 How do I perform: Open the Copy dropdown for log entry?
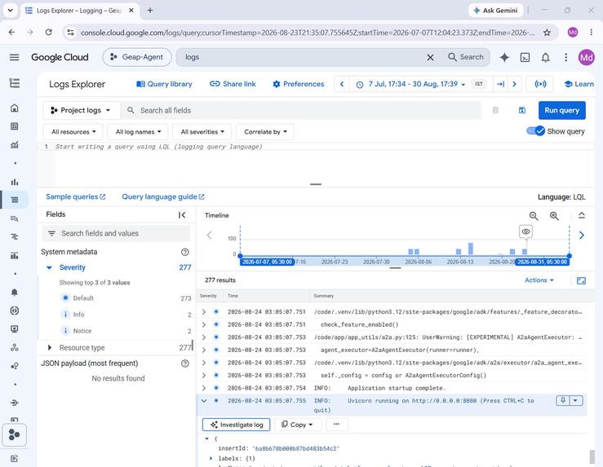298,425
